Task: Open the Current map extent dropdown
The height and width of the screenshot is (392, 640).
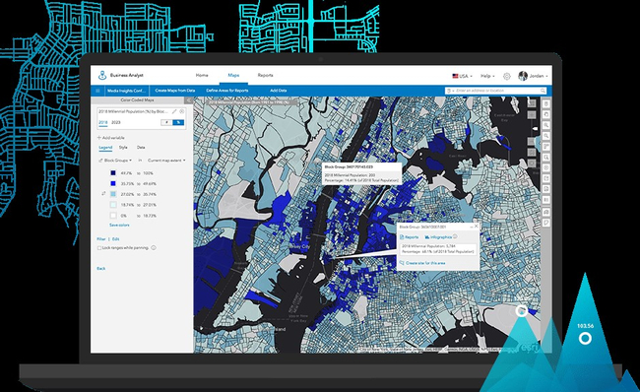Action: coord(166,161)
